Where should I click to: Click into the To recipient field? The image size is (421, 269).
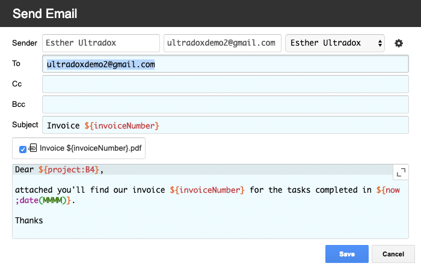click(226, 64)
